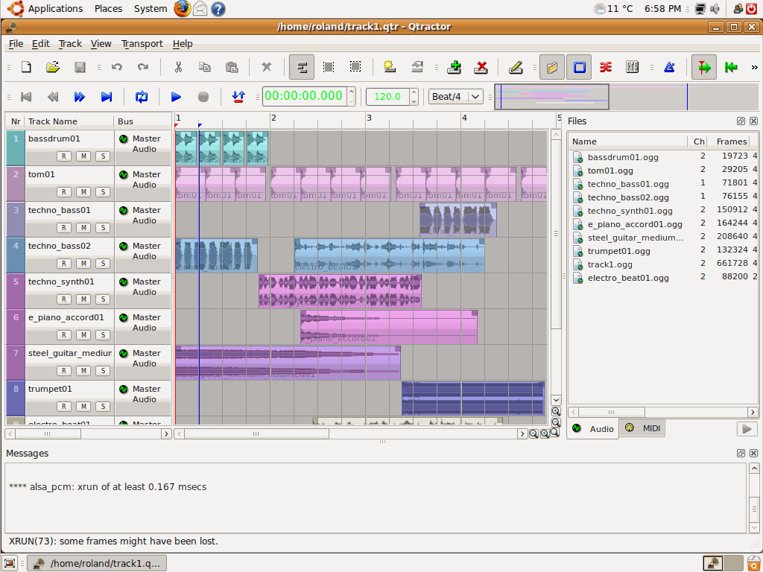
Task: Arm record on the trumpet01 track
Action: (65, 407)
